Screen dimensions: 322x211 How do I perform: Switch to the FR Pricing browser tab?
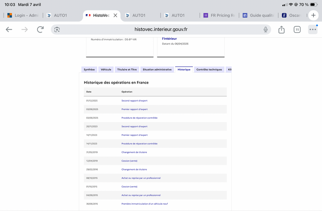[219, 15]
